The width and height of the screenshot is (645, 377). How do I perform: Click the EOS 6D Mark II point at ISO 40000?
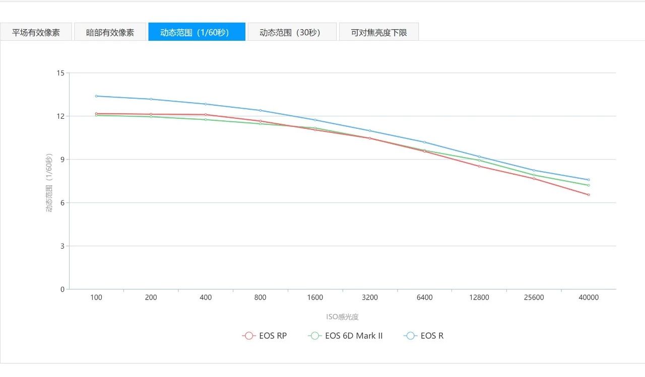(589, 185)
